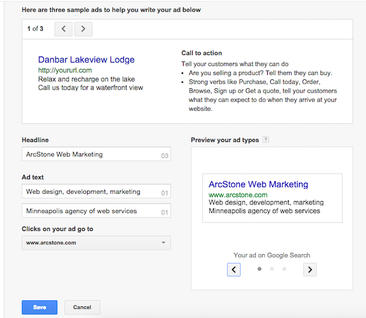Select the second preview pagination dot
Image resolution: width=366 pixels, height=318 pixels.
point(271,269)
